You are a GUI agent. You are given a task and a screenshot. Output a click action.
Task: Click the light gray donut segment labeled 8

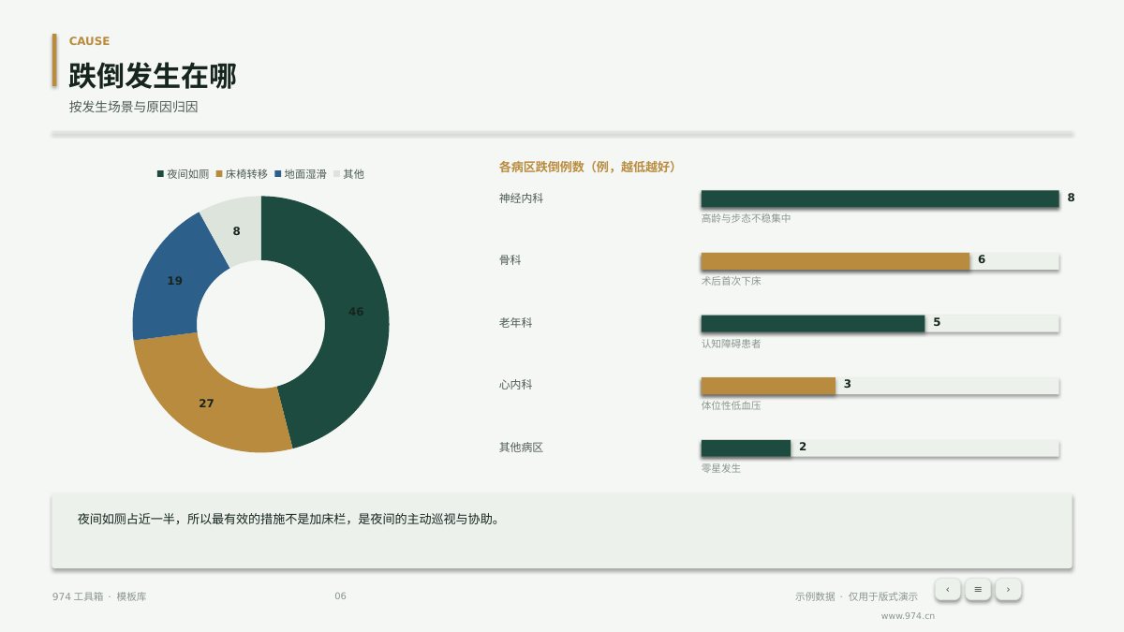point(236,230)
